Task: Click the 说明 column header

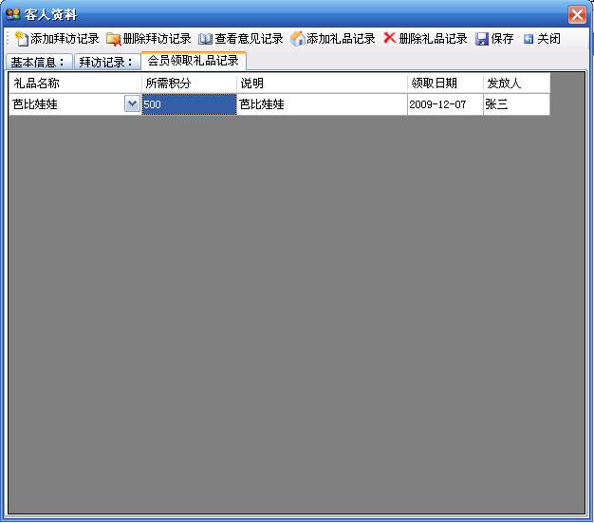Action: click(x=322, y=83)
